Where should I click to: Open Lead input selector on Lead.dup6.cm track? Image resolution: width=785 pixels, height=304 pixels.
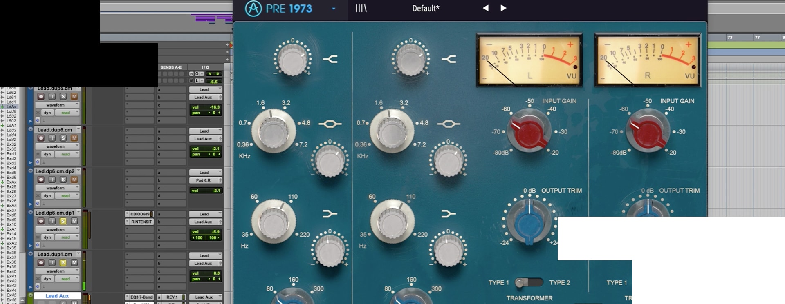[206, 131]
